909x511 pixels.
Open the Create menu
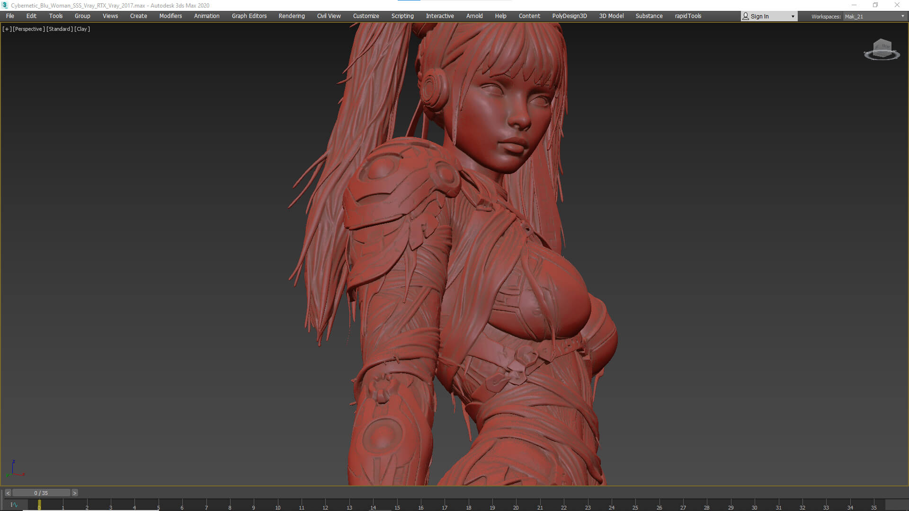pyautogui.click(x=139, y=16)
